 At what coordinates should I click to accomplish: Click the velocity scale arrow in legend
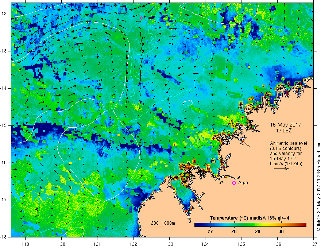tap(282, 168)
